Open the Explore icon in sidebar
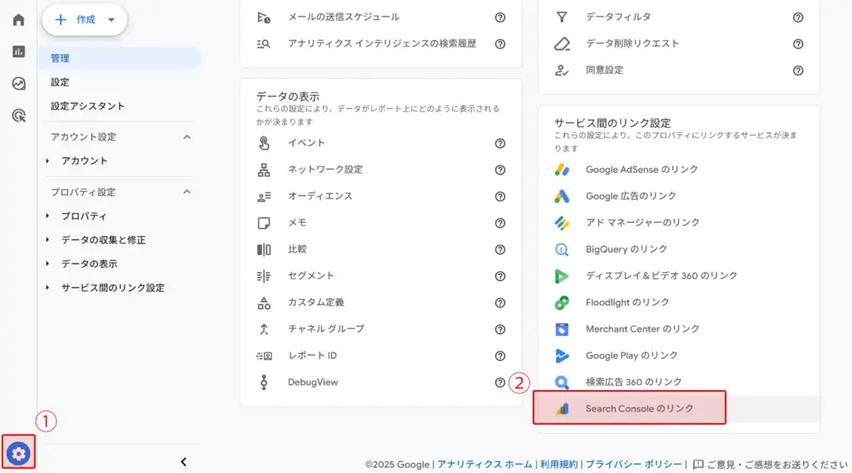Screen dimensions: 852x473 (18, 83)
